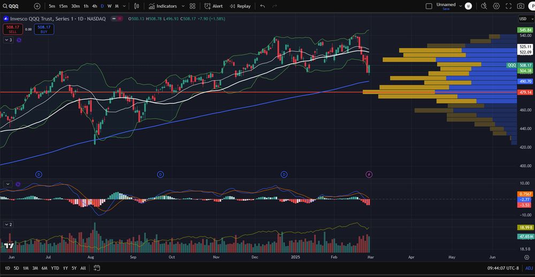Image resolution: width=535 pixels, height=277 pixels.
Task: Expand the Unnamed layout dropdown chevron
Action: coord(460,6)
